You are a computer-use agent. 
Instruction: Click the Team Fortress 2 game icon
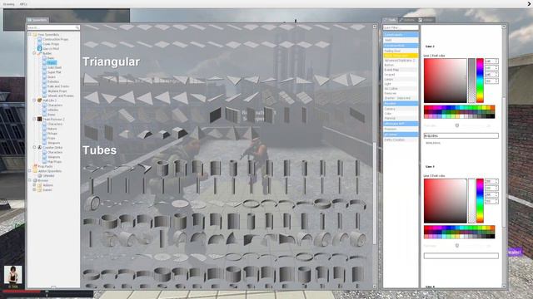pos(39,119)
